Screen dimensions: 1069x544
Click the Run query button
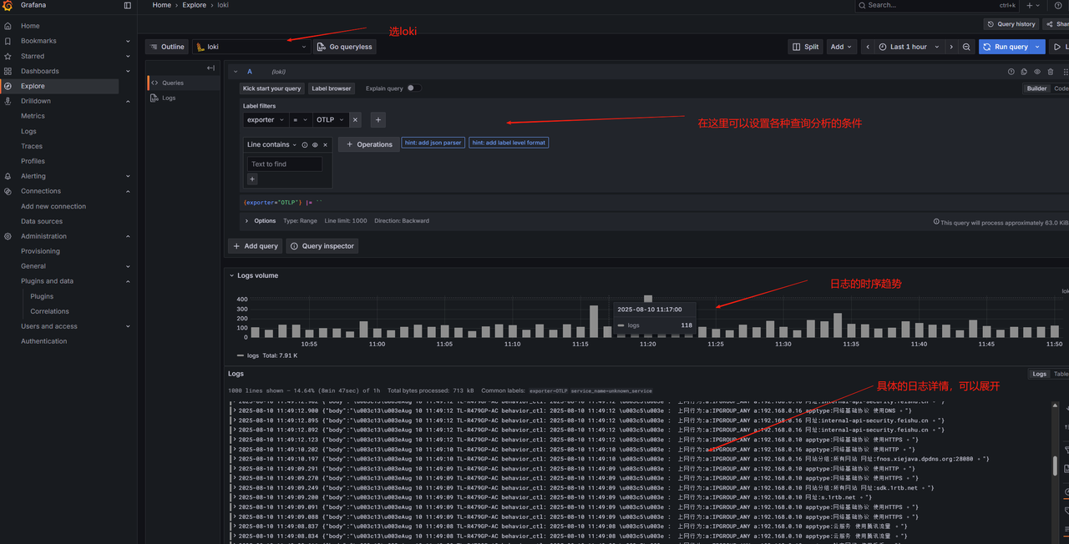[1006, 47]
